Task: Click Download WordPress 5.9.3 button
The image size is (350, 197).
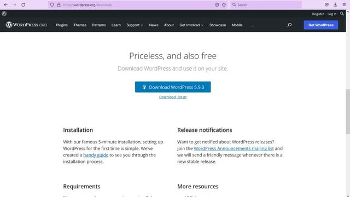Action: pos(173,87)
